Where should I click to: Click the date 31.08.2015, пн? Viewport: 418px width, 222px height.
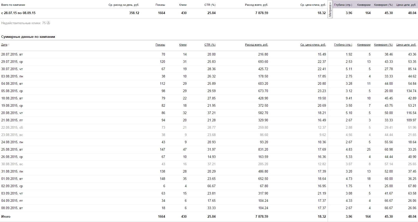(x=12, y=171)
